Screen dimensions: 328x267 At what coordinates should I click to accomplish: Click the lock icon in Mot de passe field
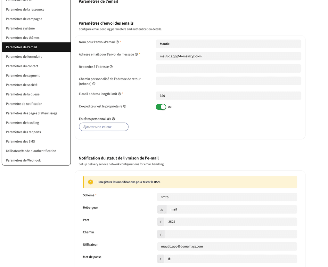pyautogui.click(x=169, y=259)
